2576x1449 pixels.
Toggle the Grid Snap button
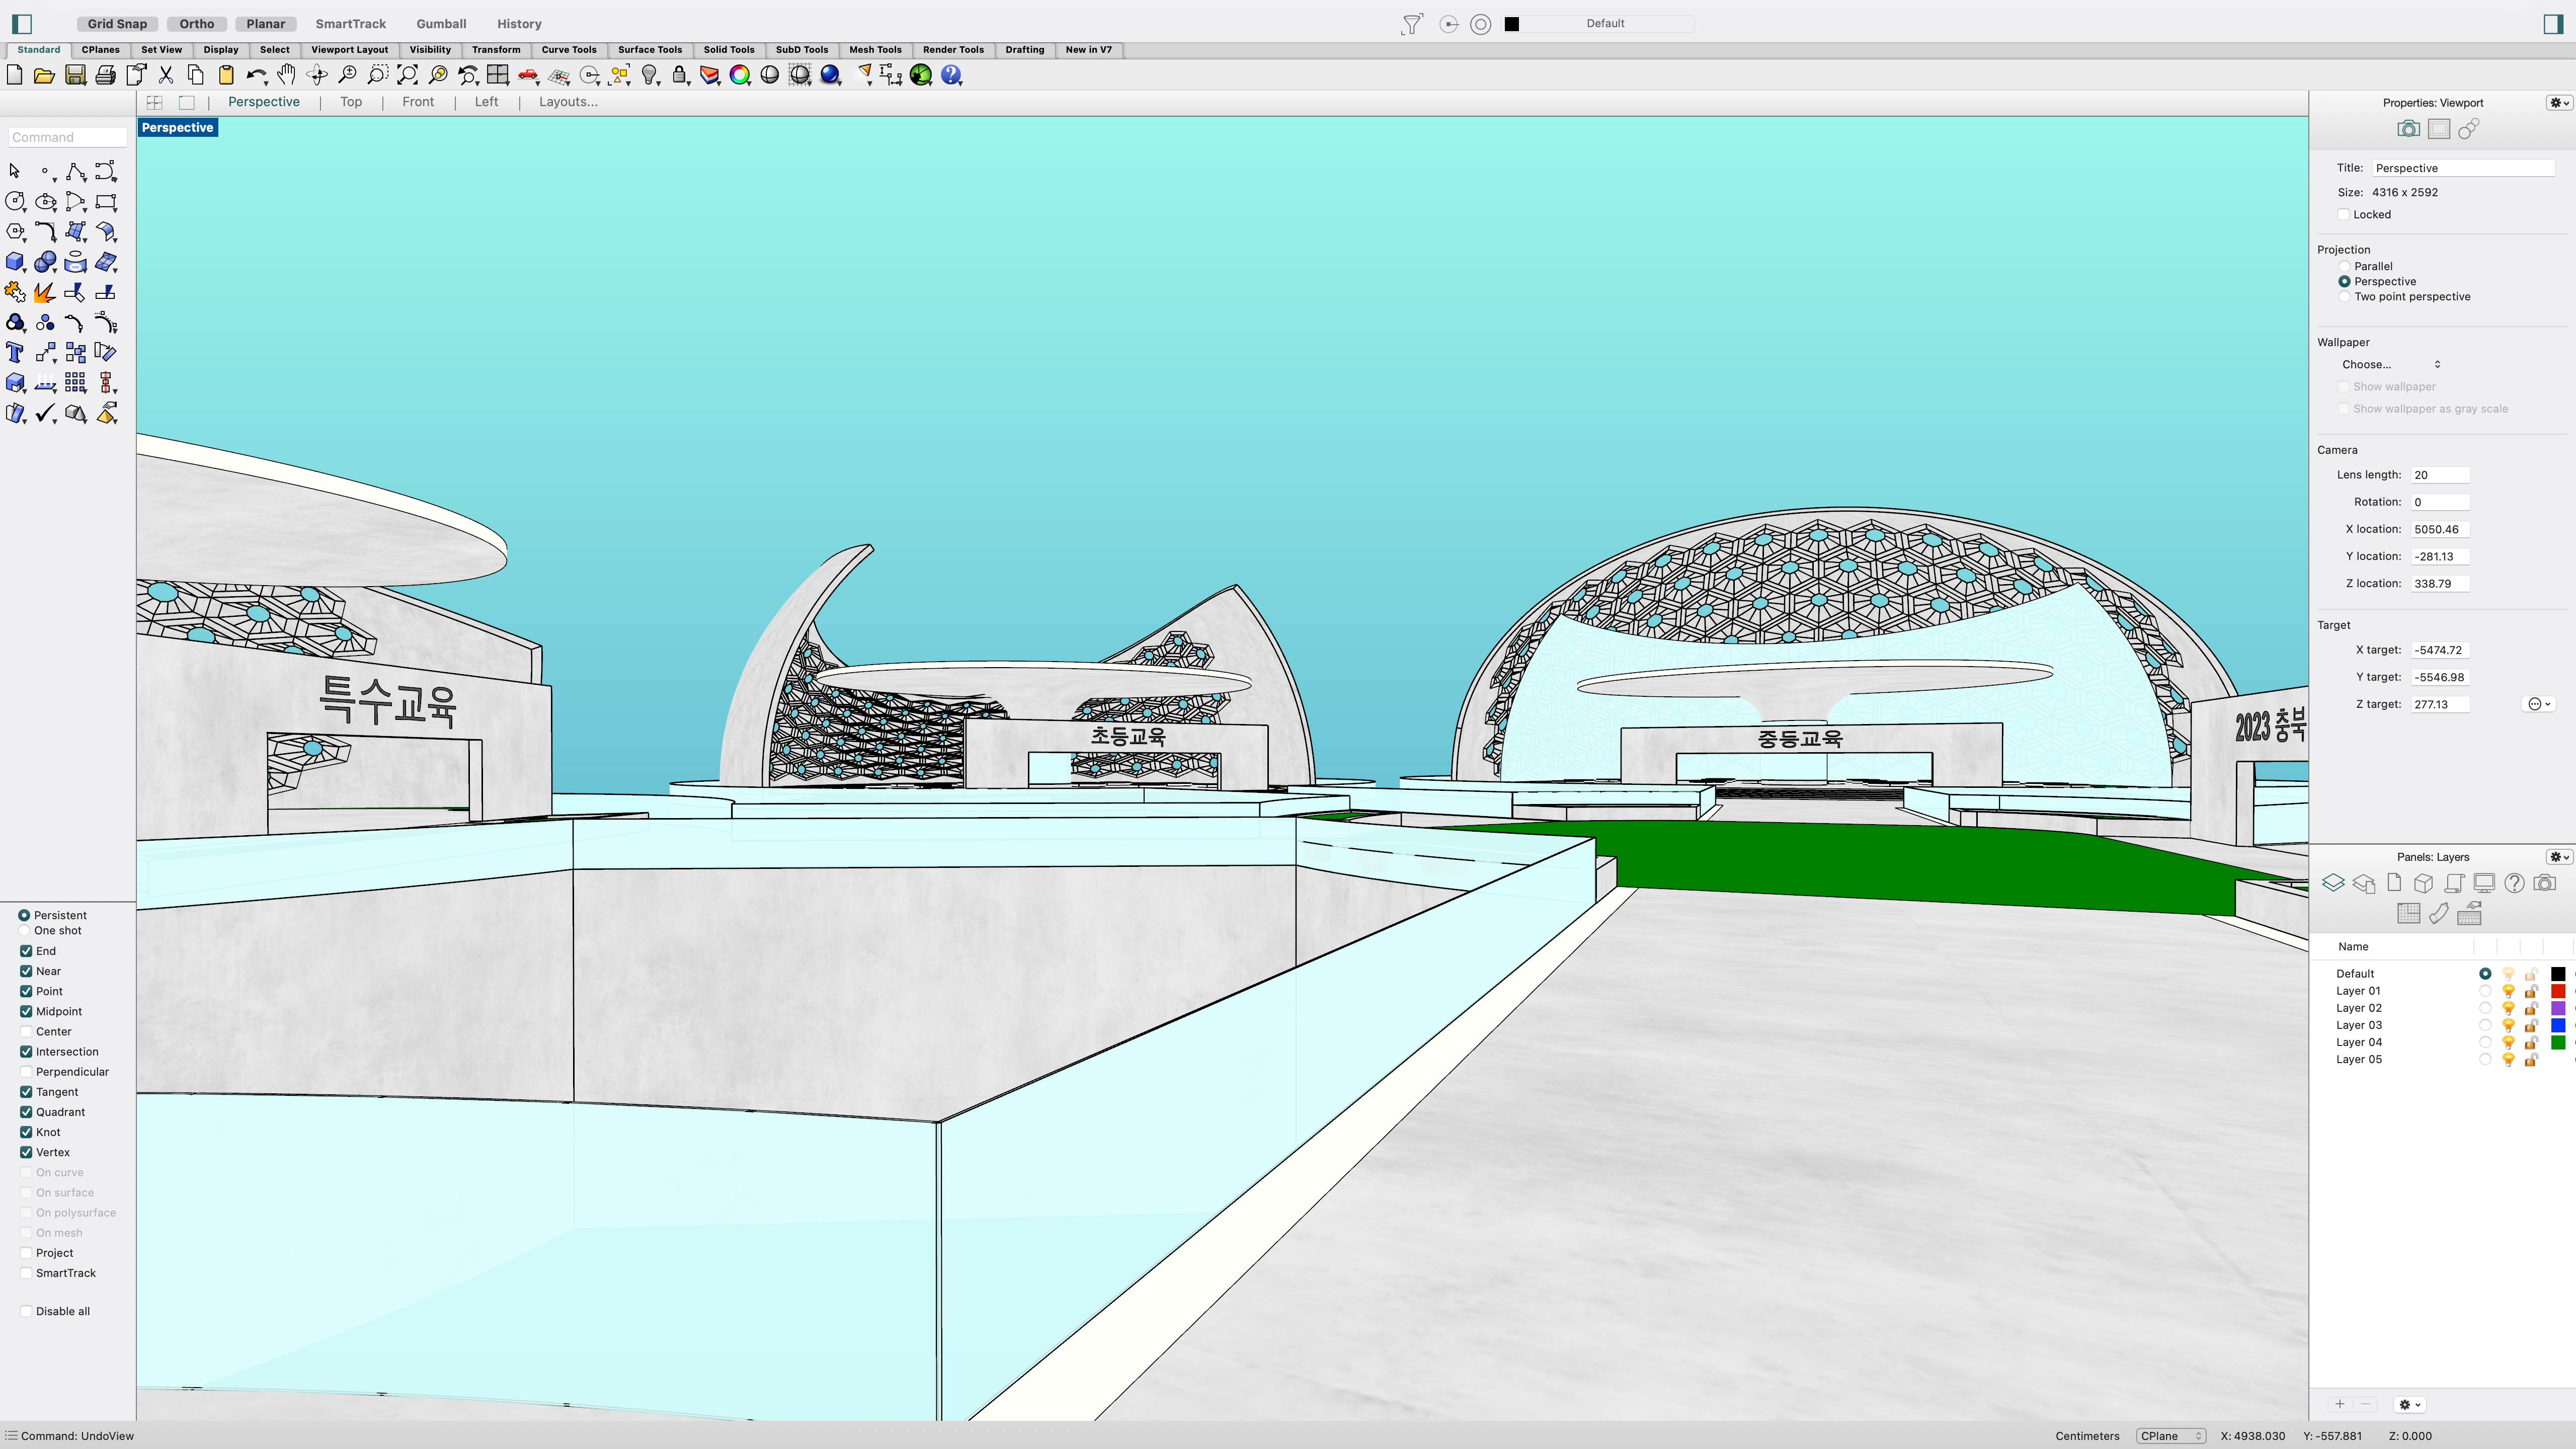click(117, 23)
